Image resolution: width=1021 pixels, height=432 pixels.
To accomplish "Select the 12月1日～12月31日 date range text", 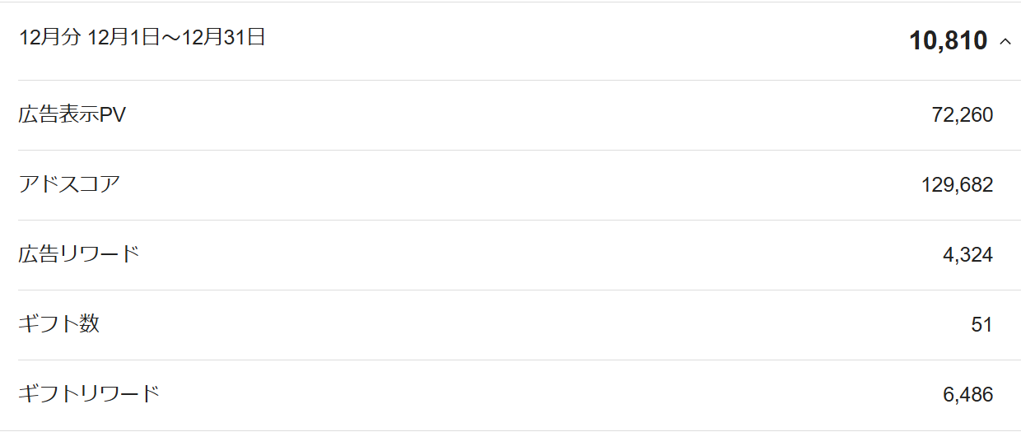I will [x=176, y=38].
